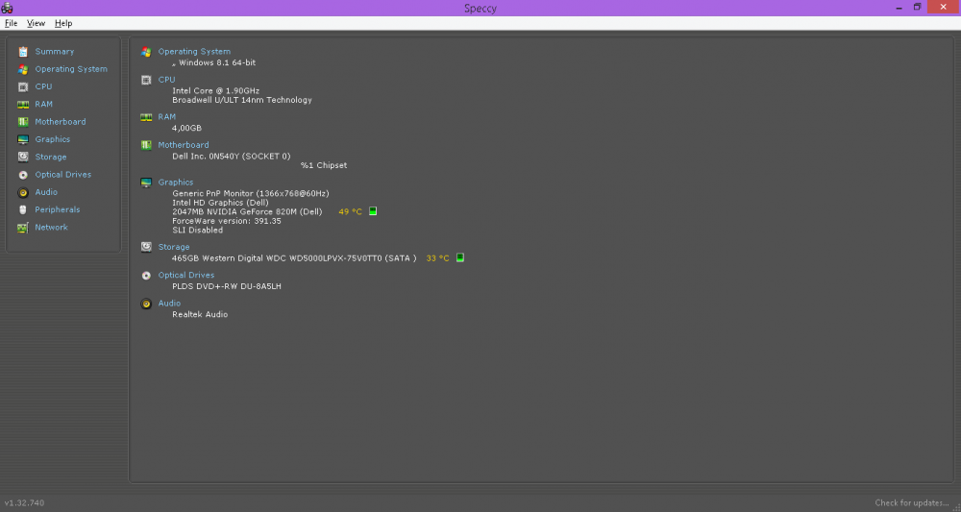Click the Windows 8.1 64-bit text
961x512 pixels.
coord(217,63)
